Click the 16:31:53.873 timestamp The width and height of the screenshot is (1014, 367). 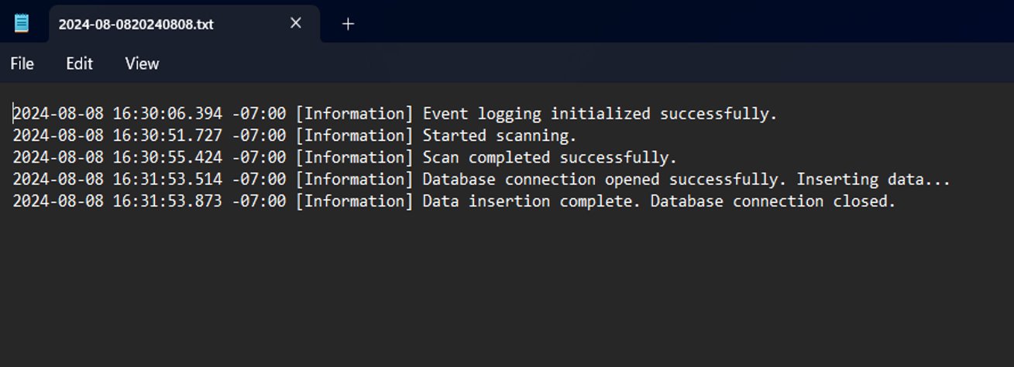[167, 201]
